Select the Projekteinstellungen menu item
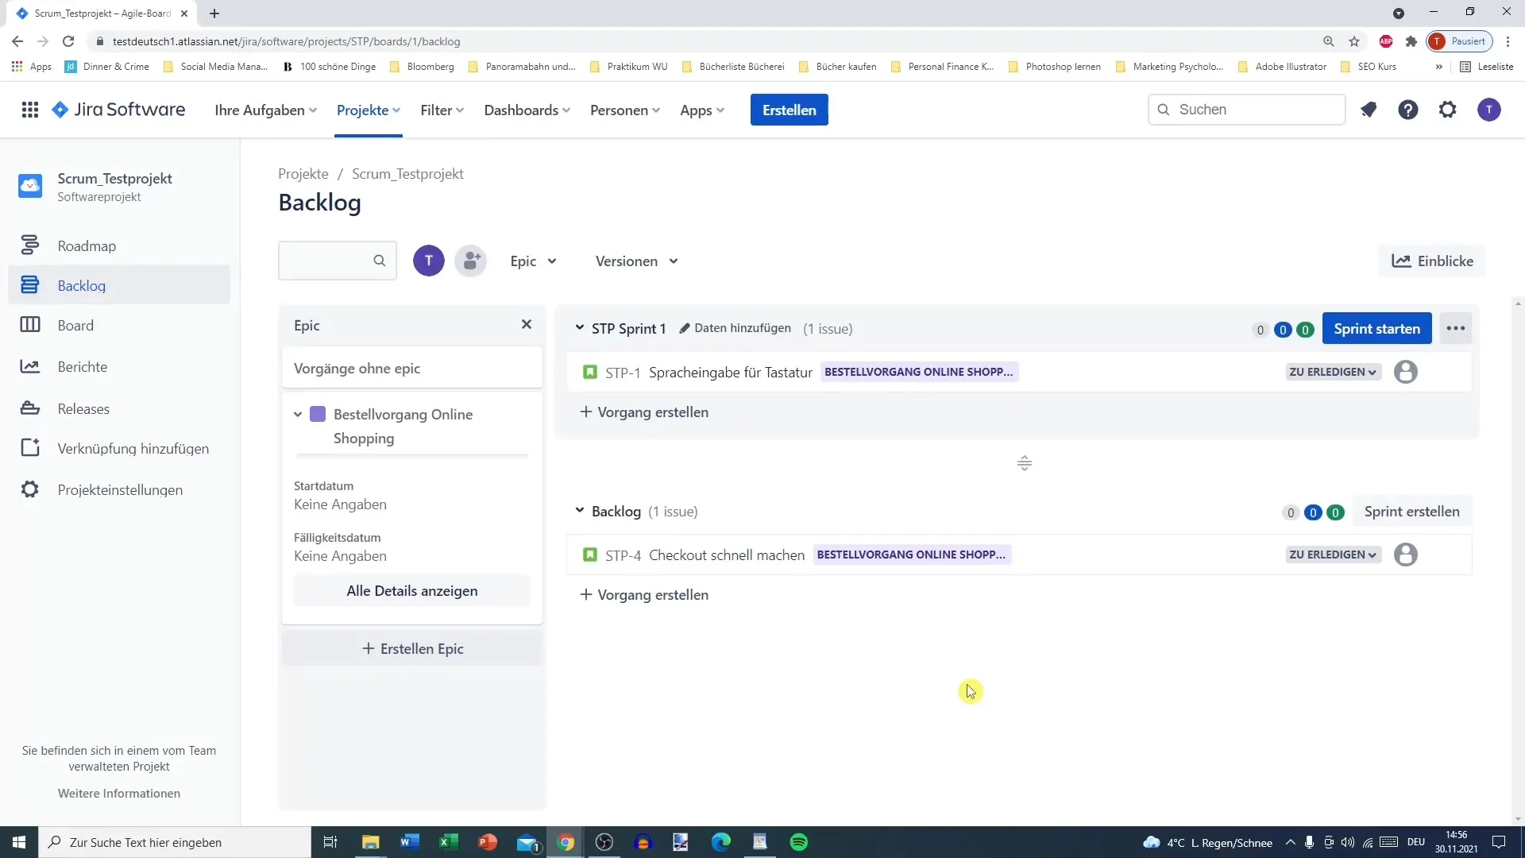 click(119, 489)
